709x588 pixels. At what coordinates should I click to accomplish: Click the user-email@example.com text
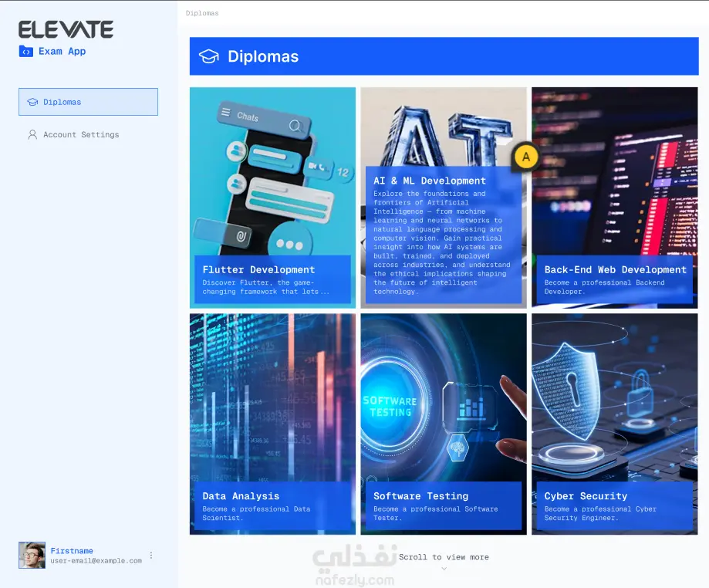(x=96, y=560)
